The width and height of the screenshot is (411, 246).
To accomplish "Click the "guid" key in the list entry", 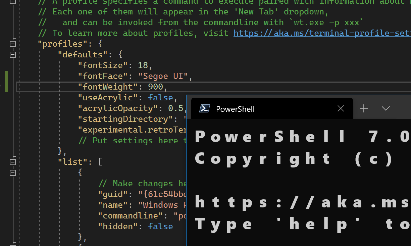I will (113, 194).
